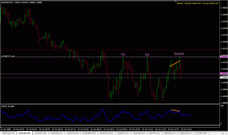Click the "16 Oct 2009" time label
The width and height of the screenshot is (228, 135).
[5, 129]
